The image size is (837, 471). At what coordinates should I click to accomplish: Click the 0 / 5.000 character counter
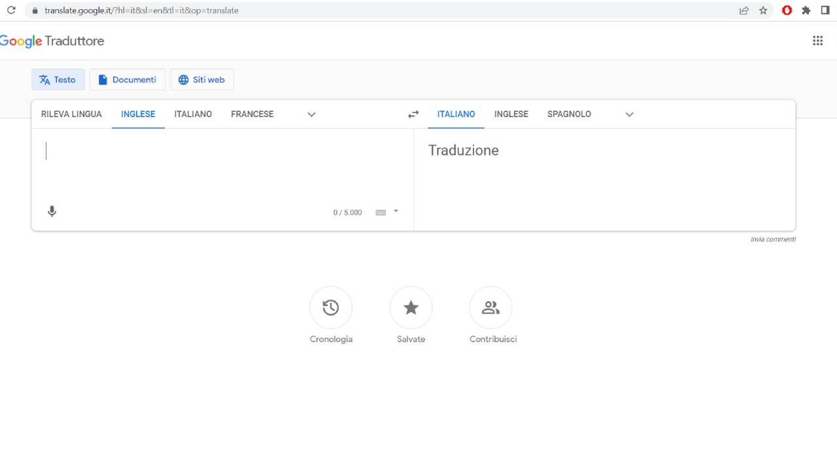point(347,213)
